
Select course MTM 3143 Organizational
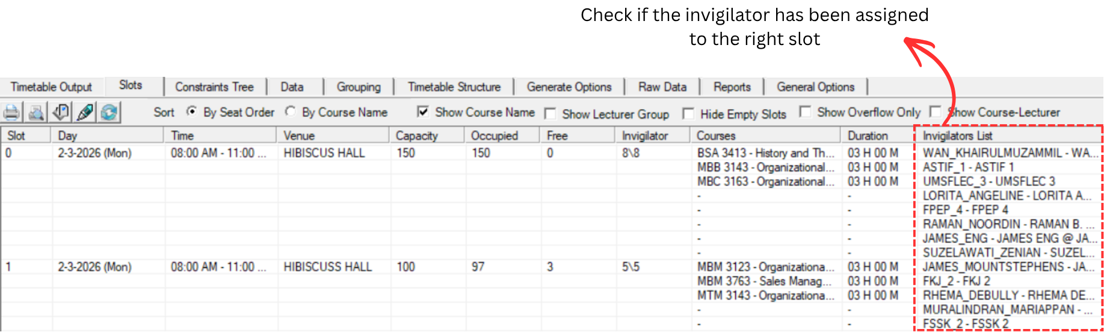coord(766,296)
